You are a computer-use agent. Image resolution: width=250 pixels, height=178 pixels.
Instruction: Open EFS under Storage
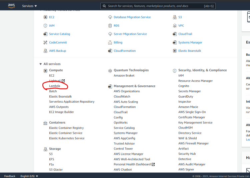click(51, 159)
